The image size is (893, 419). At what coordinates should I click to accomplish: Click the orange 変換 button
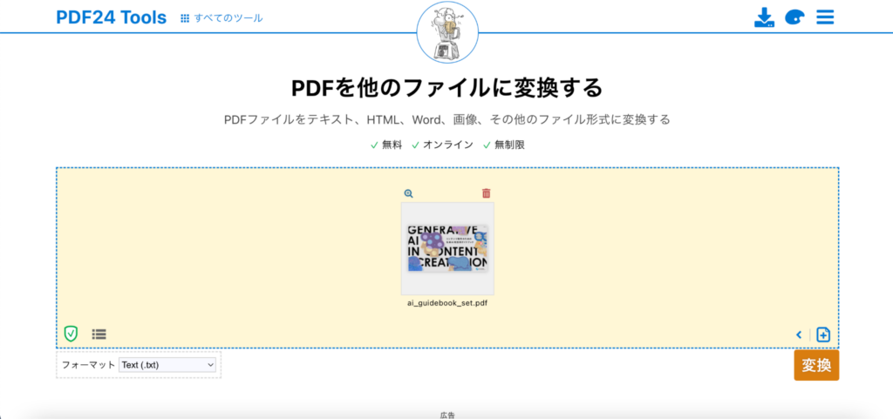click(x=816, y=365)
